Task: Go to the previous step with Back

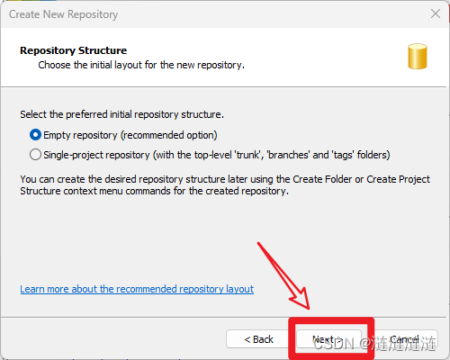Action: [x=258, y=339]
